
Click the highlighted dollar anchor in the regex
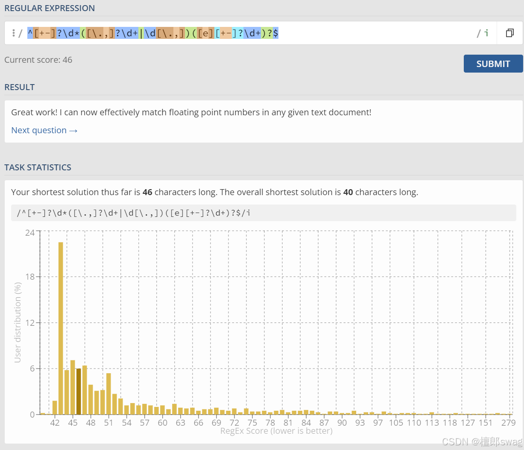pyautogui.click(x=277, y=33)
